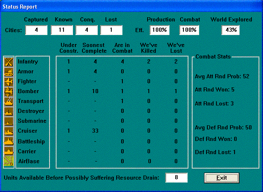Choose the Destroyer ship icon
The image size is (263, 192).
[9, 111]
